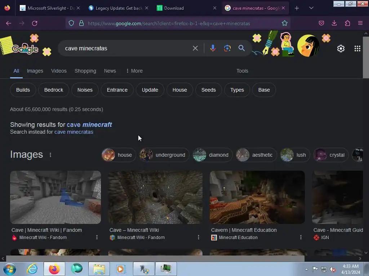This screenshot has width=369, height=276.
Task: Clear the search box with X
Action: point(195,49)
